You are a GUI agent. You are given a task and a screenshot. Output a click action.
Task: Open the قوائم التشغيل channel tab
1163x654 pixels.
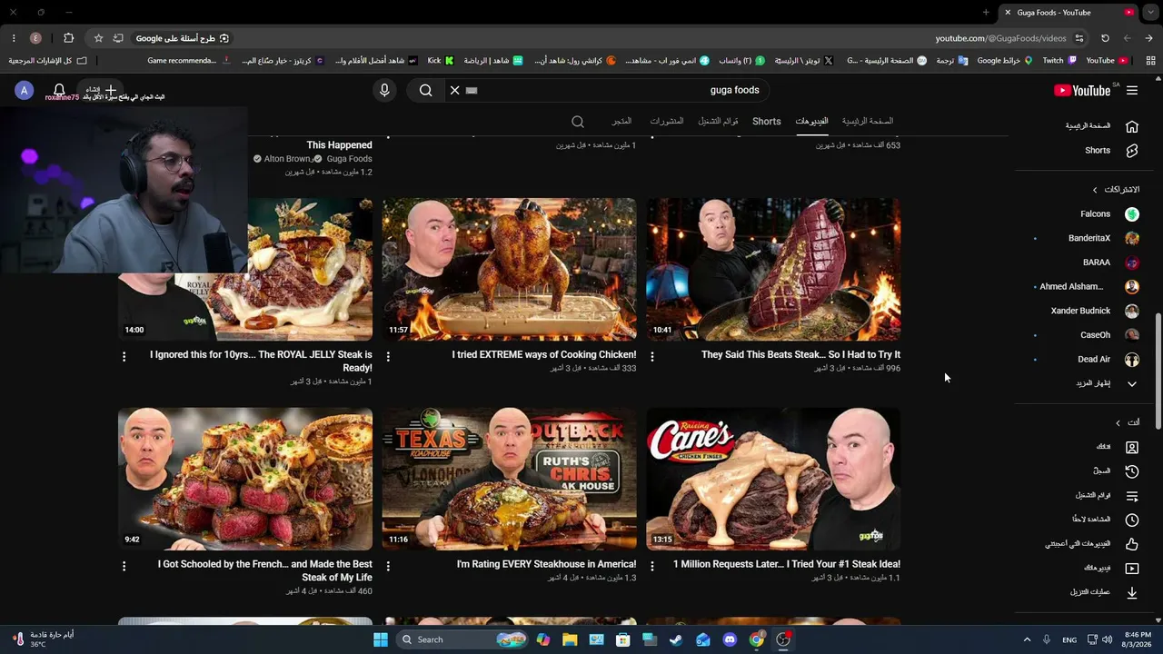(718, 122)
